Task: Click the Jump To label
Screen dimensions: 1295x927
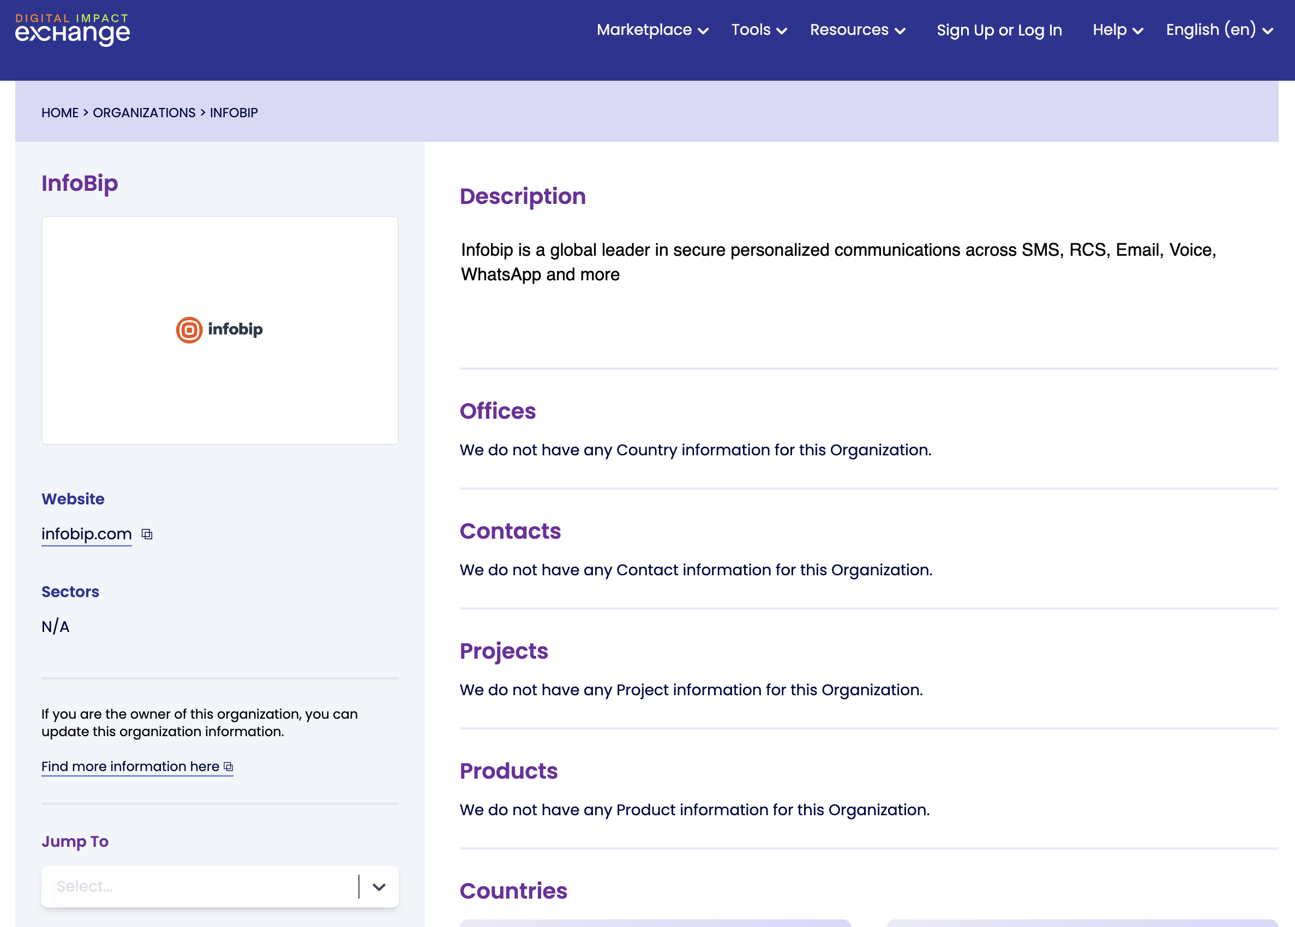Action: click(75, 841)
